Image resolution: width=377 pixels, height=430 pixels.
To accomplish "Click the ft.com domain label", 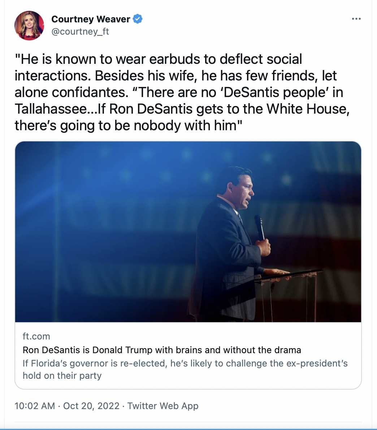I will click(x=36, y=336).
